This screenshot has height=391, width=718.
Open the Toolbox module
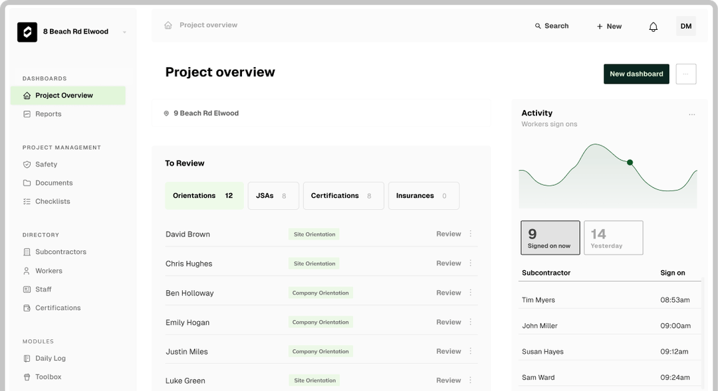coord(50,376)
